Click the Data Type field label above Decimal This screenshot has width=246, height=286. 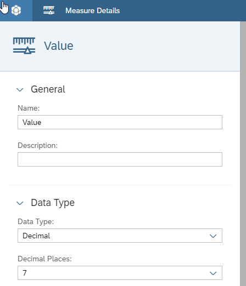click(36, 221)
